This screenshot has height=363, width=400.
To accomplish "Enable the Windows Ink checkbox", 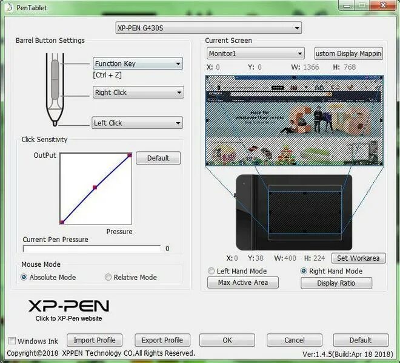I will click(12, 341).
